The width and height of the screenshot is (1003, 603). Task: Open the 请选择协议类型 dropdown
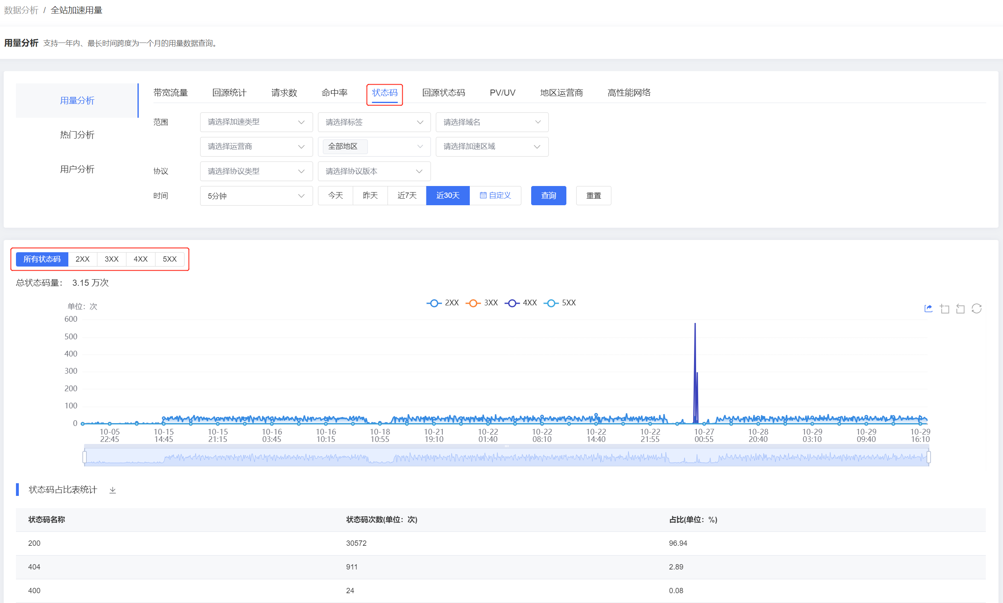coord(256,171)
